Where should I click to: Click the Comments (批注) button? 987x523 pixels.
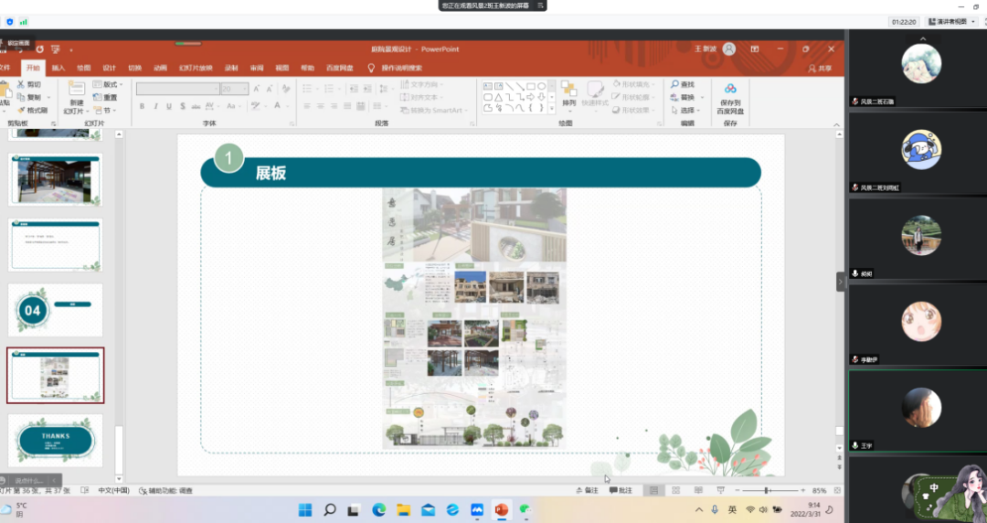click(621, 490)
